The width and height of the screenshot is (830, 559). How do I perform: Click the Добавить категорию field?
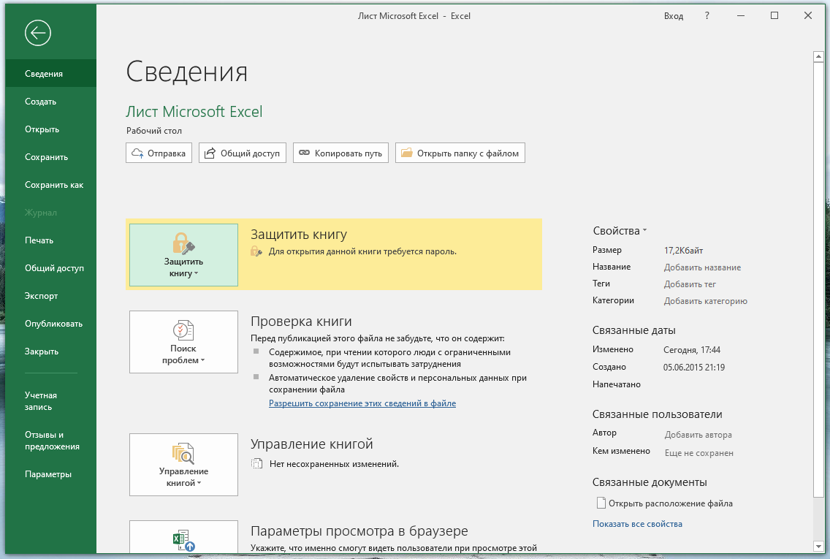tap(706, 301)
